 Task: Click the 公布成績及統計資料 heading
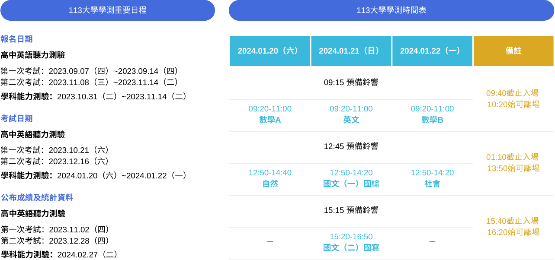pos(37,197)
